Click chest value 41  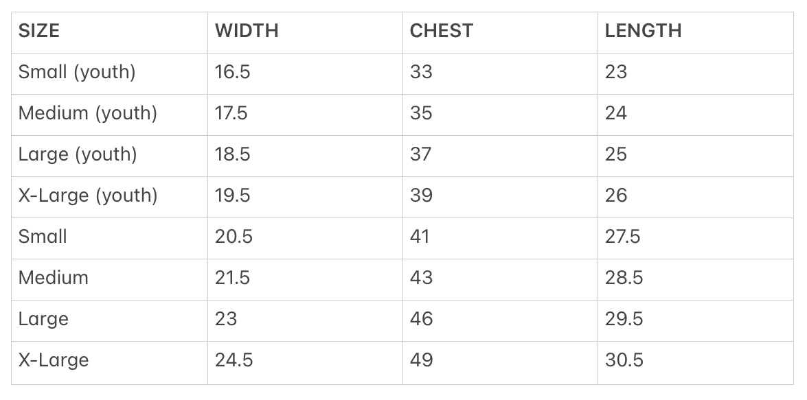coord(420,237)
